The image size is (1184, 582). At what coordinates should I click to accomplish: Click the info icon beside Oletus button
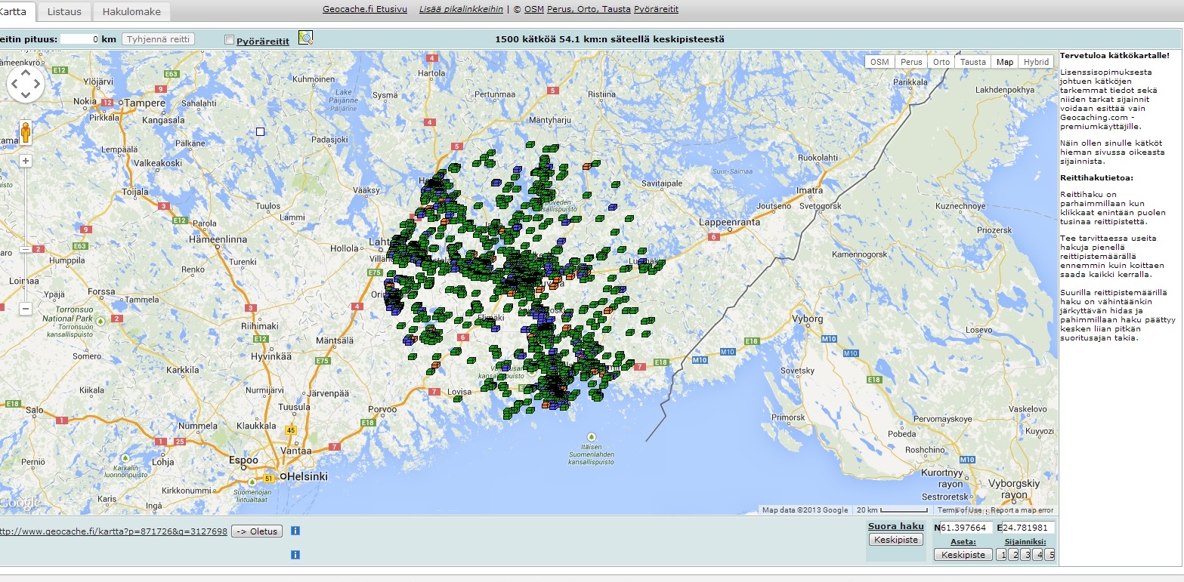click(295, 531)
